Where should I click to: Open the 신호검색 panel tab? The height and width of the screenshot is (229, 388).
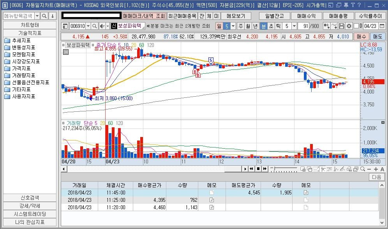coord(30,198)
